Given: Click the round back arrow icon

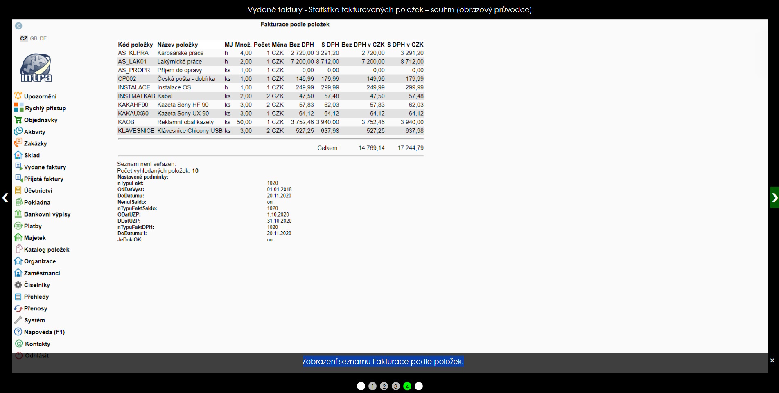Looking at the screenshot, I should (19, 26).
